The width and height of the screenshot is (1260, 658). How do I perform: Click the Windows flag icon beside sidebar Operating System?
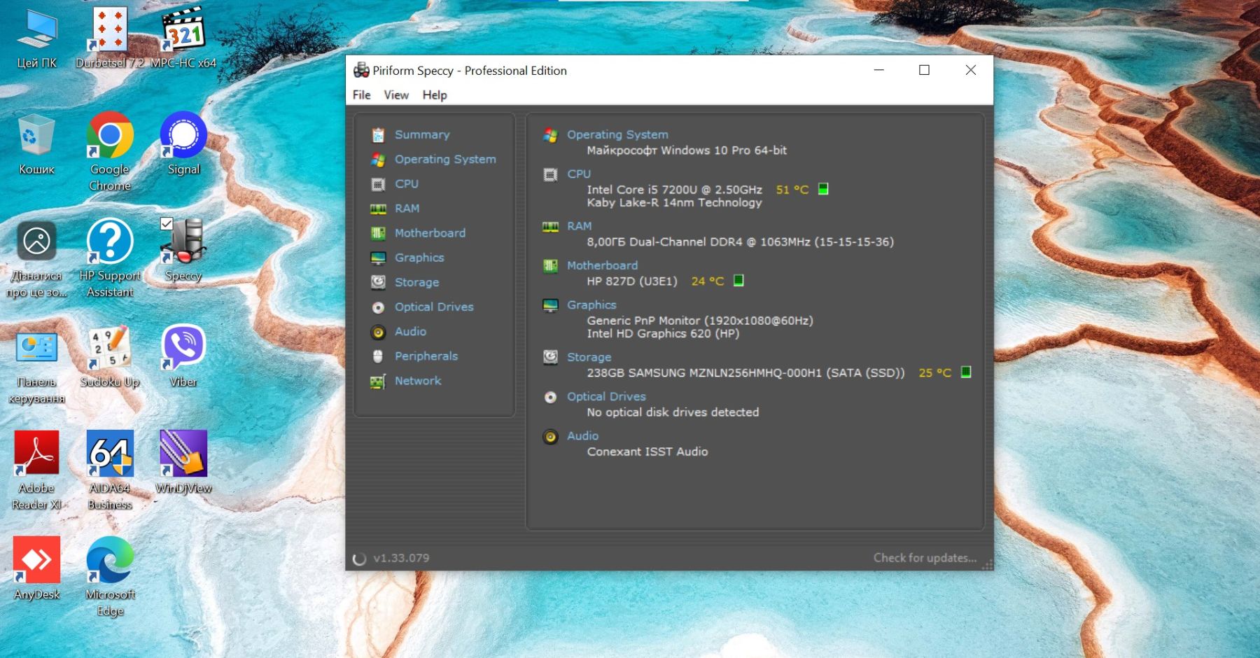tap(378, 160)
